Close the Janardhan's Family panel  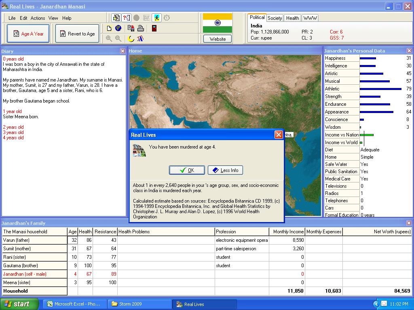point(409,223)
